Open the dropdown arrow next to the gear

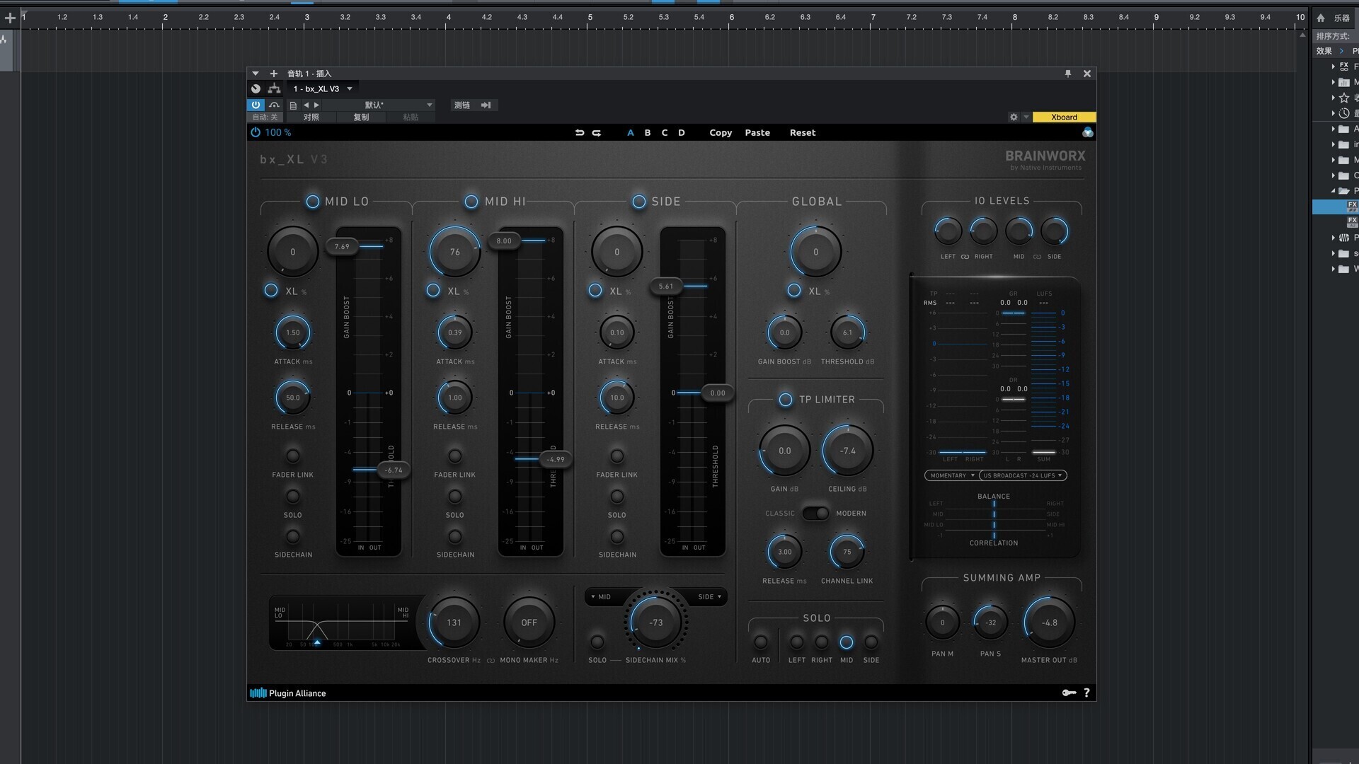pyautogui.click(x=1026, y=117)
